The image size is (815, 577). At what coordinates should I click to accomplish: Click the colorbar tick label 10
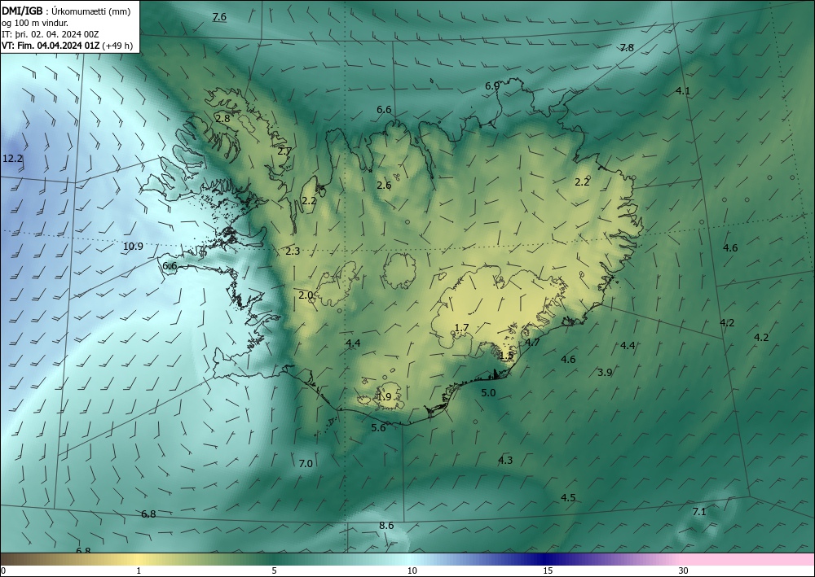click(412, 571)
